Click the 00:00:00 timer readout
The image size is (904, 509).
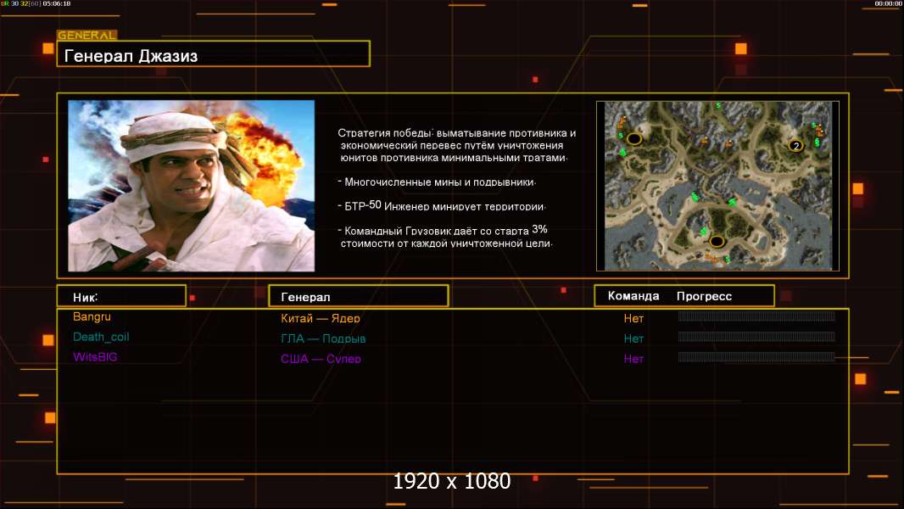[888, 3]
